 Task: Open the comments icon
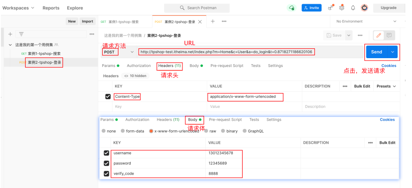[x=389, y=35]
